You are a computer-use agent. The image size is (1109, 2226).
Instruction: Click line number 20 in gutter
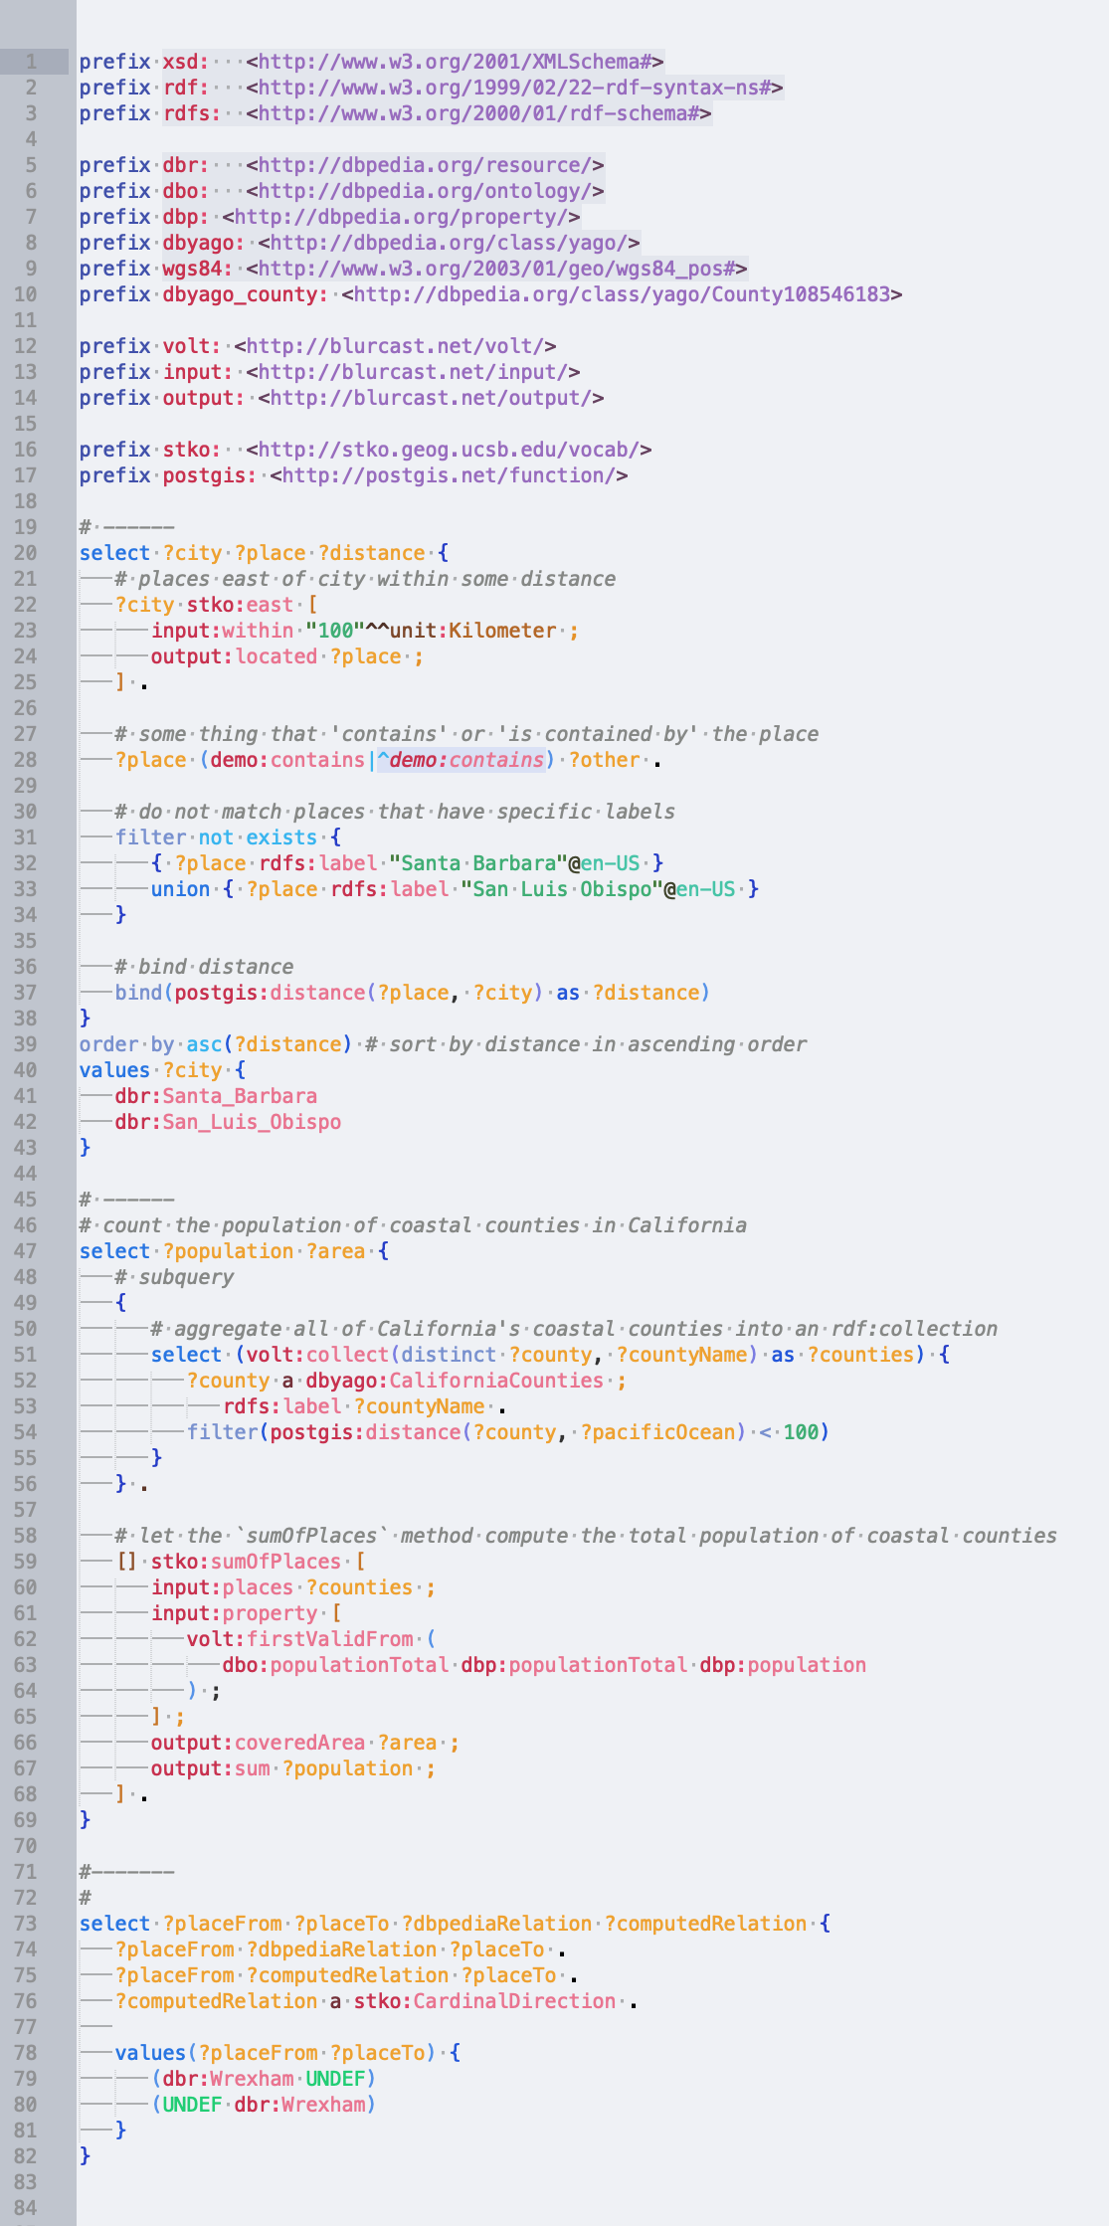(x=25, y=553)
